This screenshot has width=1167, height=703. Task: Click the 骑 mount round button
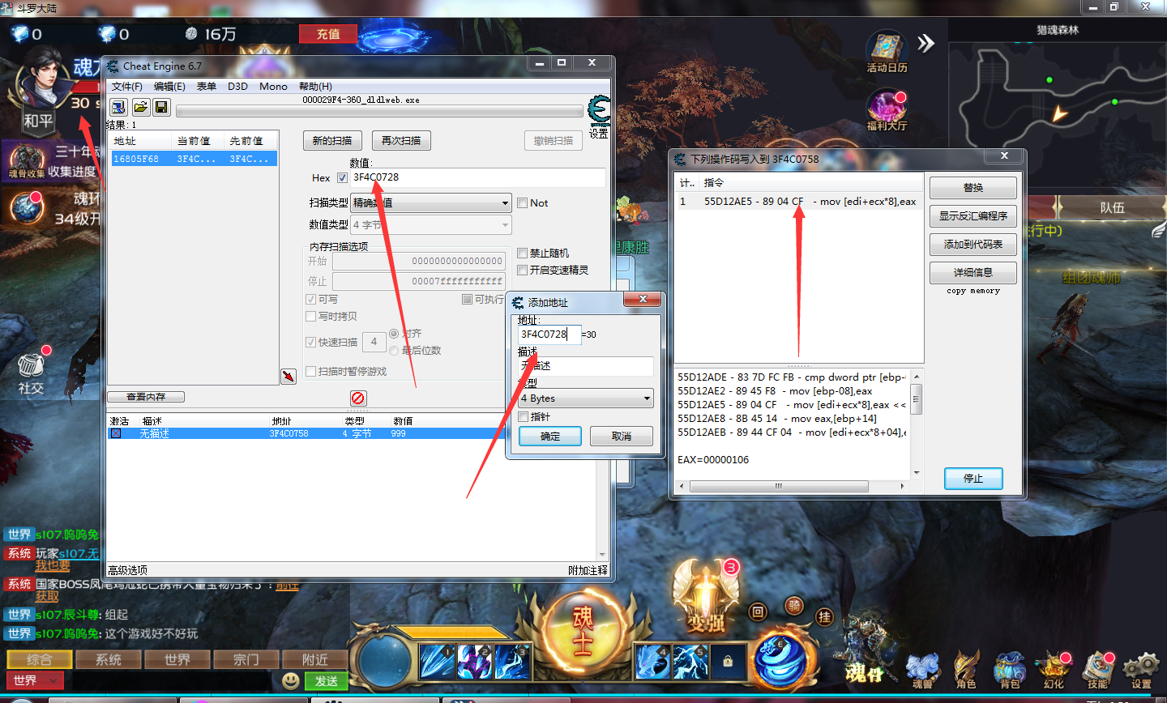tap(794, 606)
